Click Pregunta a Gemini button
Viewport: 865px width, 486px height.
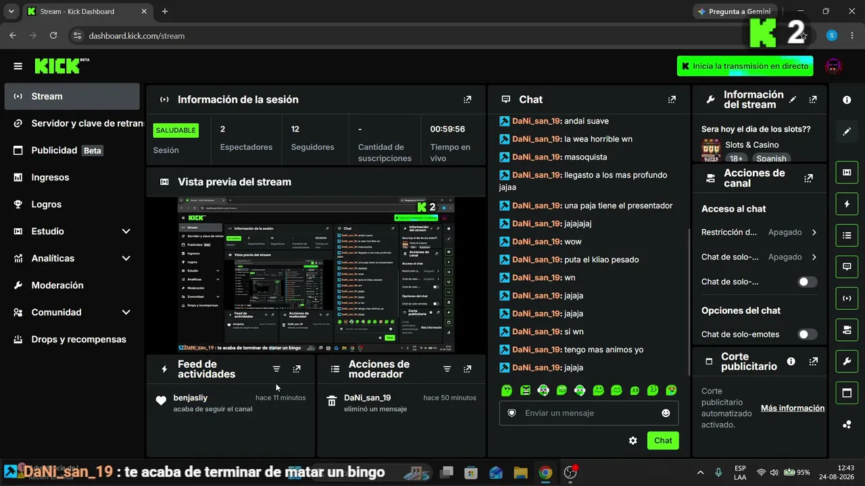[x=735, y=11]
